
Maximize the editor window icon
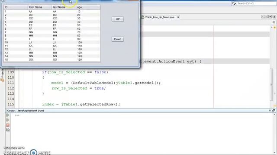[x=274, y=17]
